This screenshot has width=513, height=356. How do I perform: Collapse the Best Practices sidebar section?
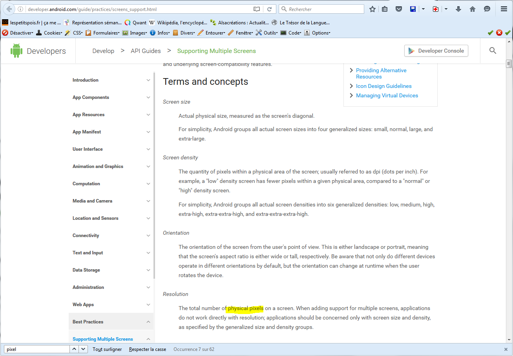tap(148, 322)
